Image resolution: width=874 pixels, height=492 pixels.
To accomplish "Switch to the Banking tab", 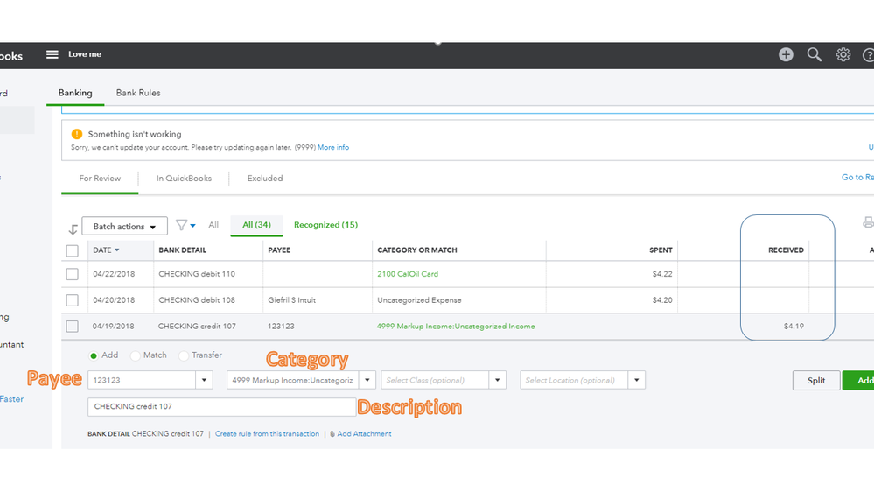I will (75, 93).
